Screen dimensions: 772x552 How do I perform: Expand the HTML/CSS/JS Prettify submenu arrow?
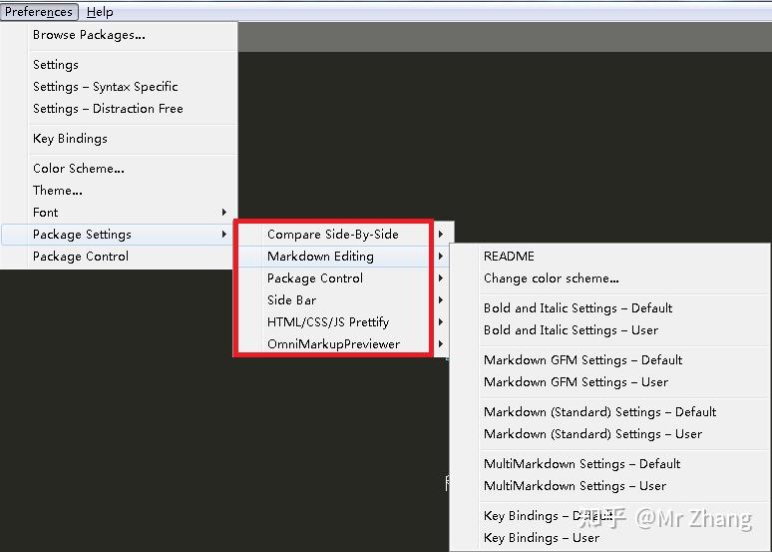(x=441, y=321)
